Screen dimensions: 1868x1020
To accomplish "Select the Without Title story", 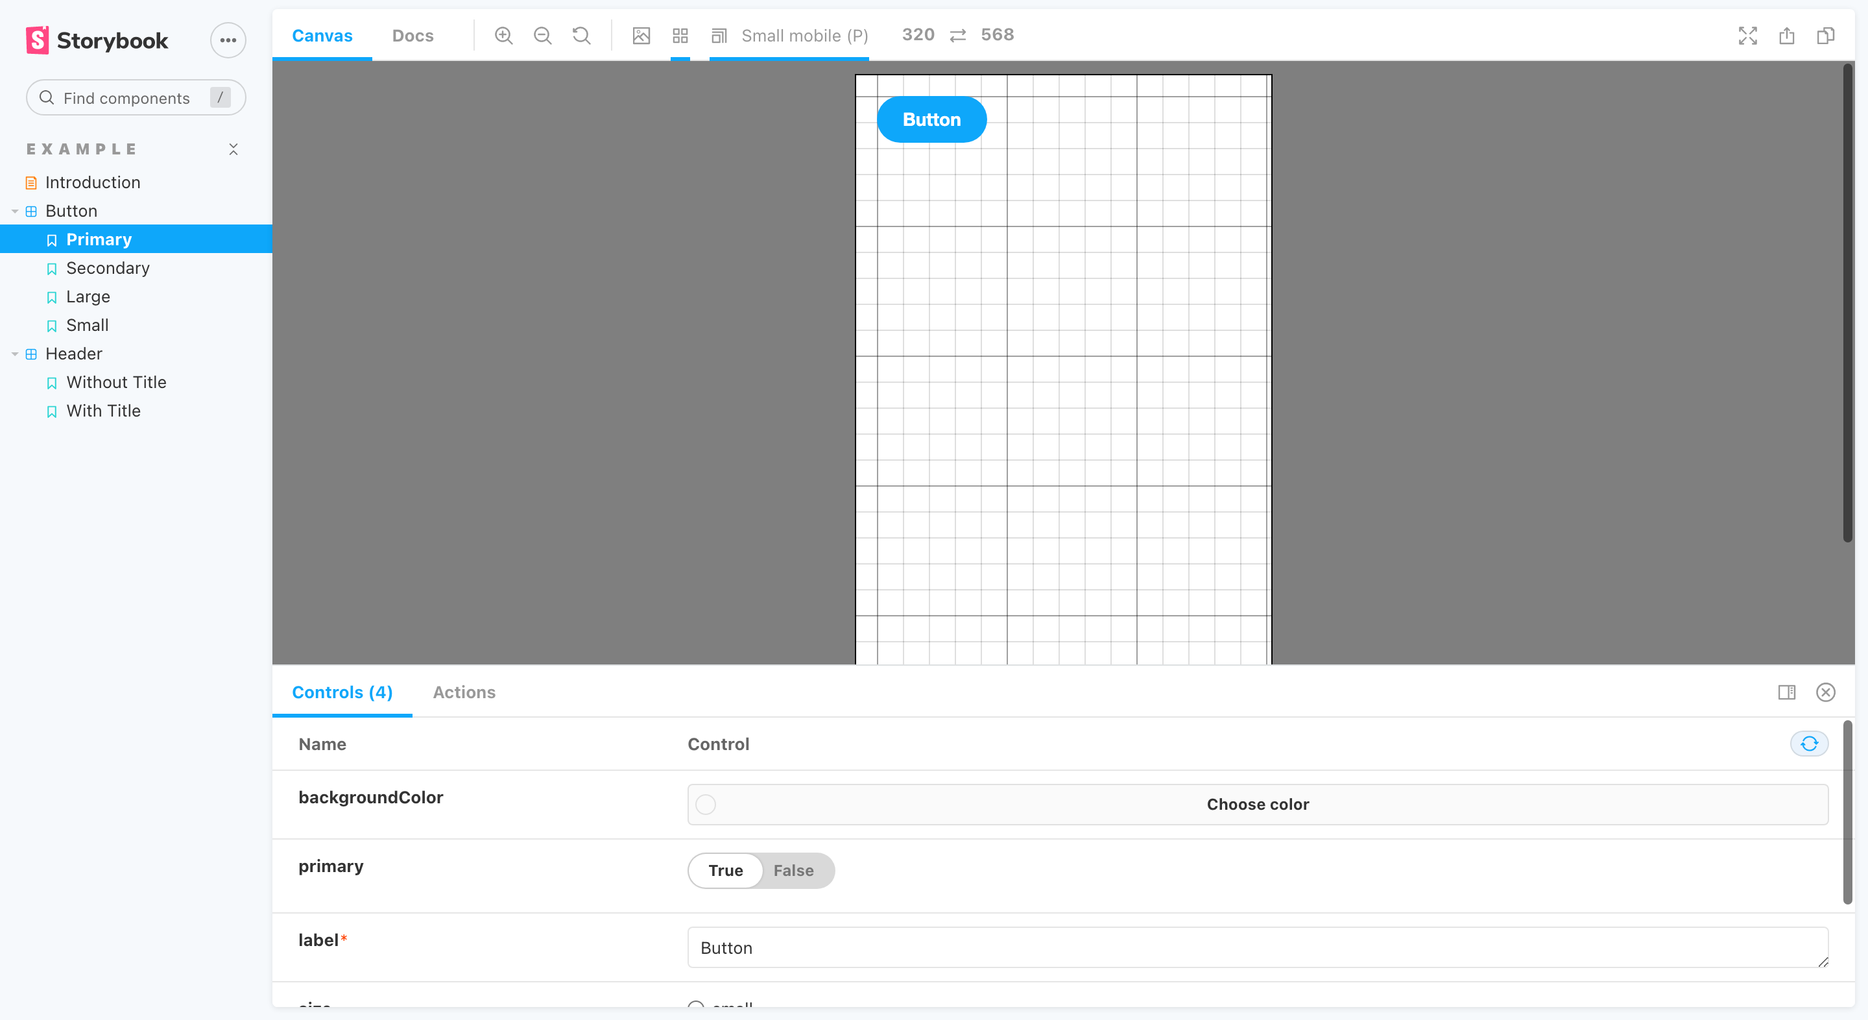I will [x=116, y=382].
